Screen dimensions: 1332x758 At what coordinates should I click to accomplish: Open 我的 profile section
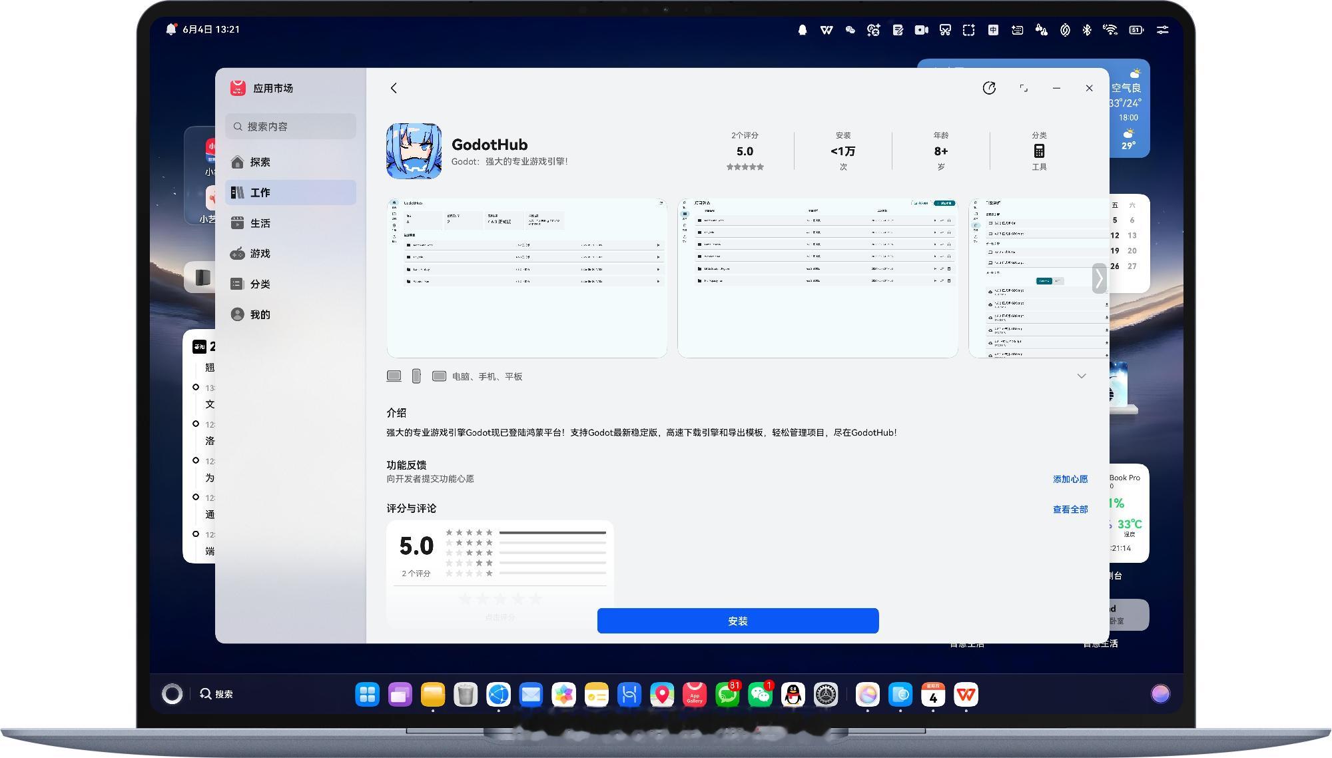click(290, 314)
